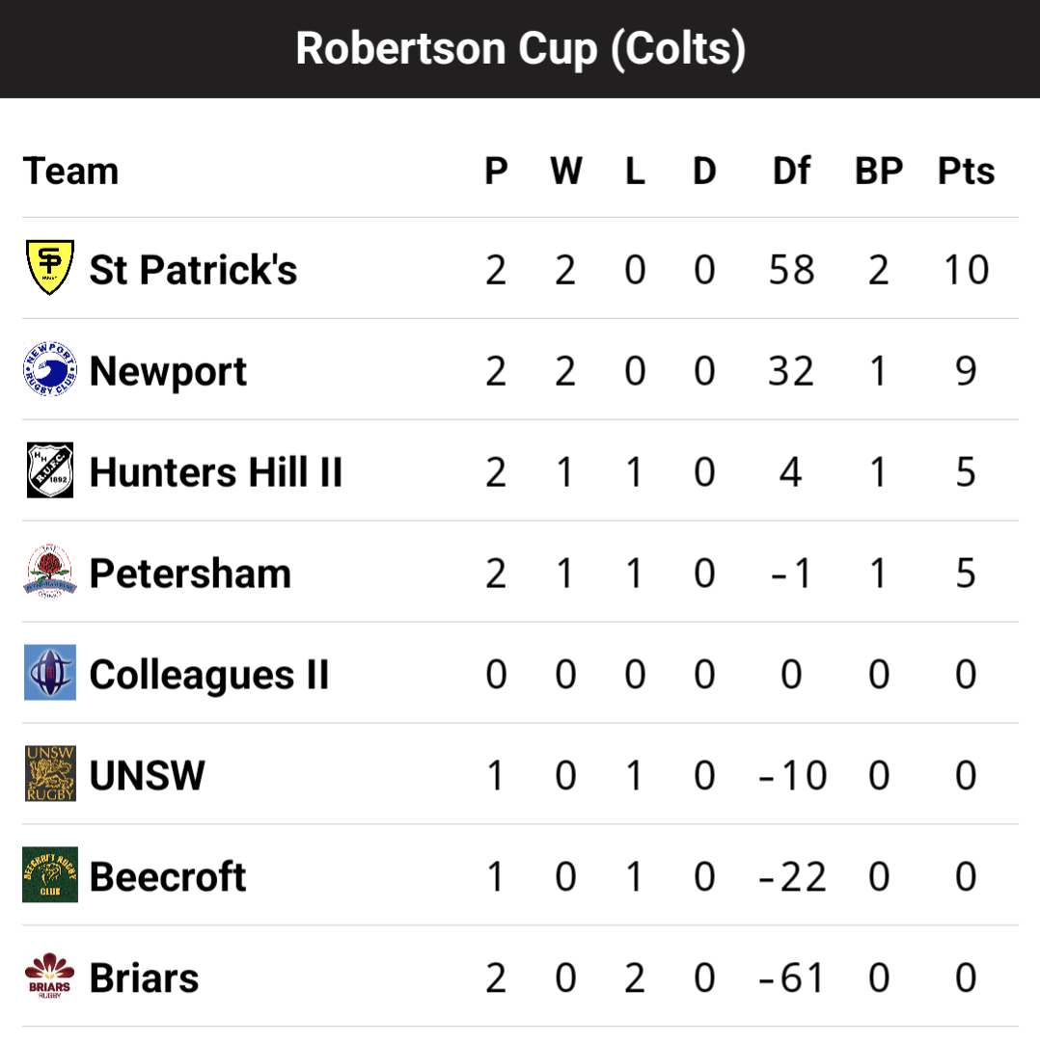Open the St Patrick's team name link
1040x1043 pixels.
tap(193, 269)
